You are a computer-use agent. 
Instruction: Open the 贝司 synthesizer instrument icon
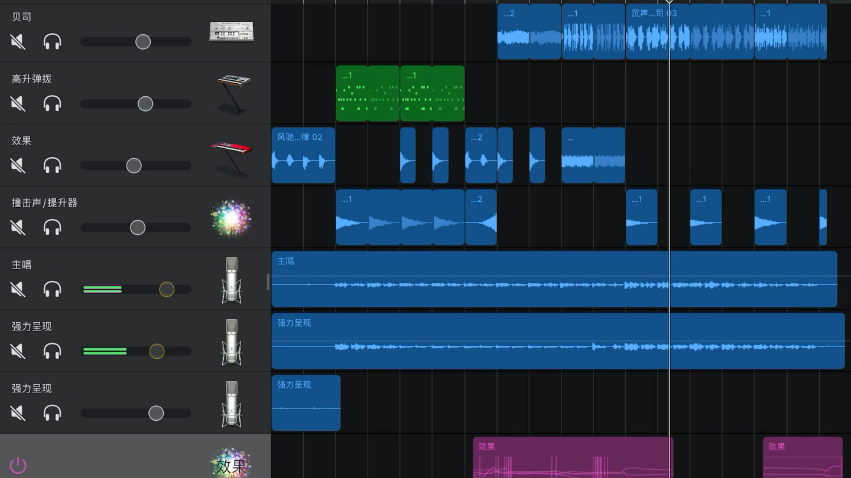pos(232,31)
